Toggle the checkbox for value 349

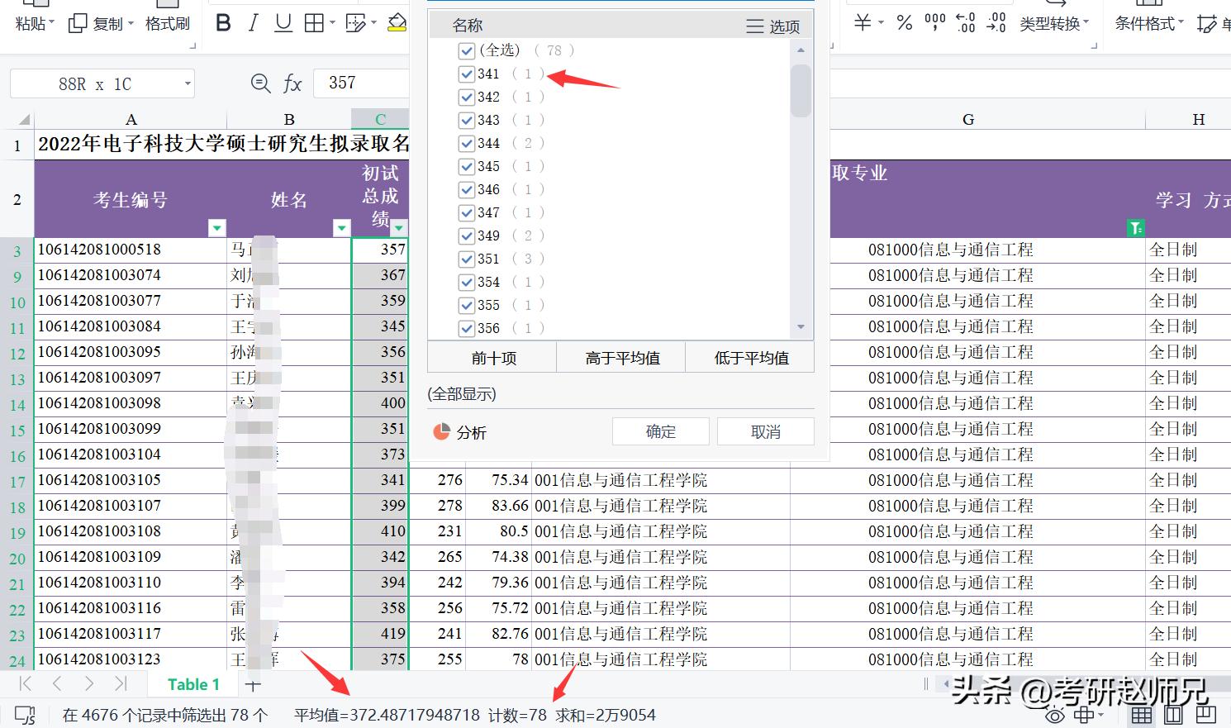click(467, 236)
